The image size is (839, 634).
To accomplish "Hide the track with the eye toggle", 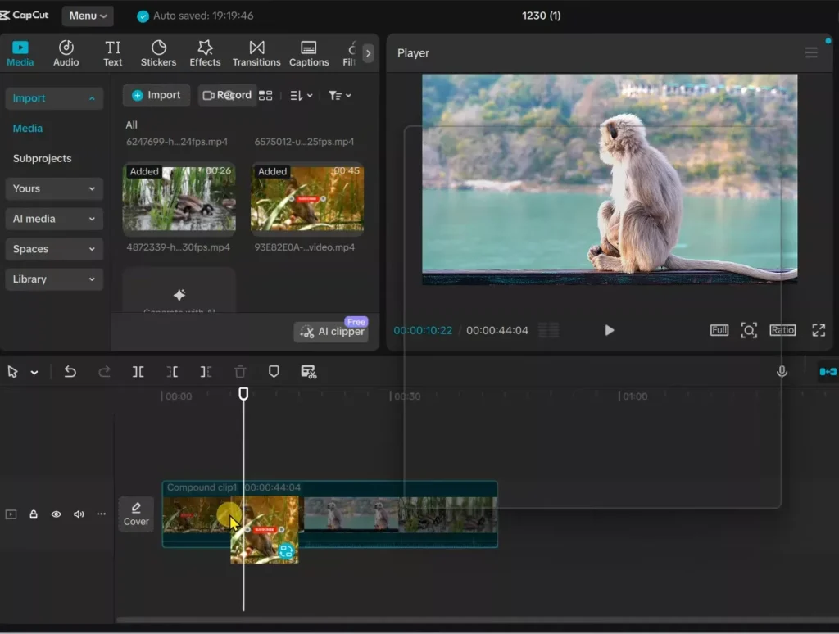I will [x=55, y=514].
